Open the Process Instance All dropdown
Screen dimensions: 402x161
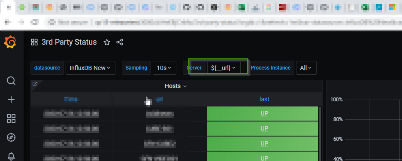(x=306, y=68)
